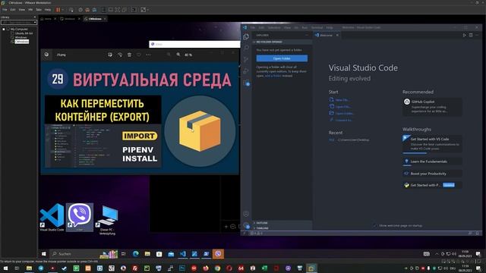Screen dimensions: 486x273
Task: Click the delete trash icon in Photos viewer
Action: point(129,55)
